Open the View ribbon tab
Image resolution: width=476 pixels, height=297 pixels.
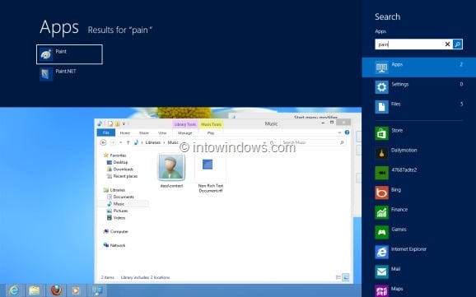tap(162, 133)
